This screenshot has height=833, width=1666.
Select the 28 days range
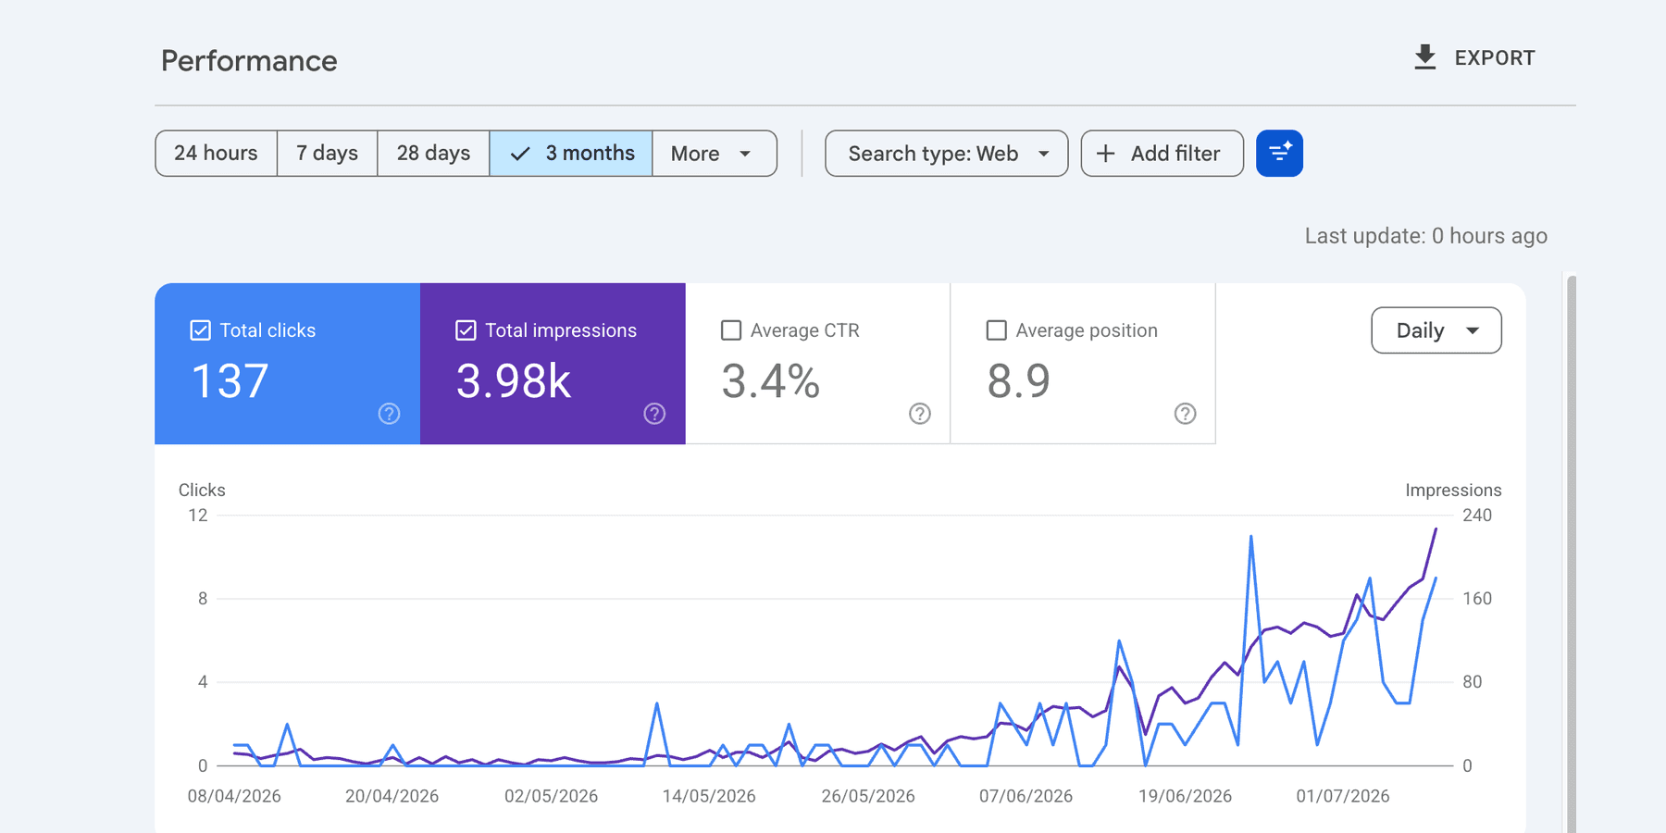point(433,154)
